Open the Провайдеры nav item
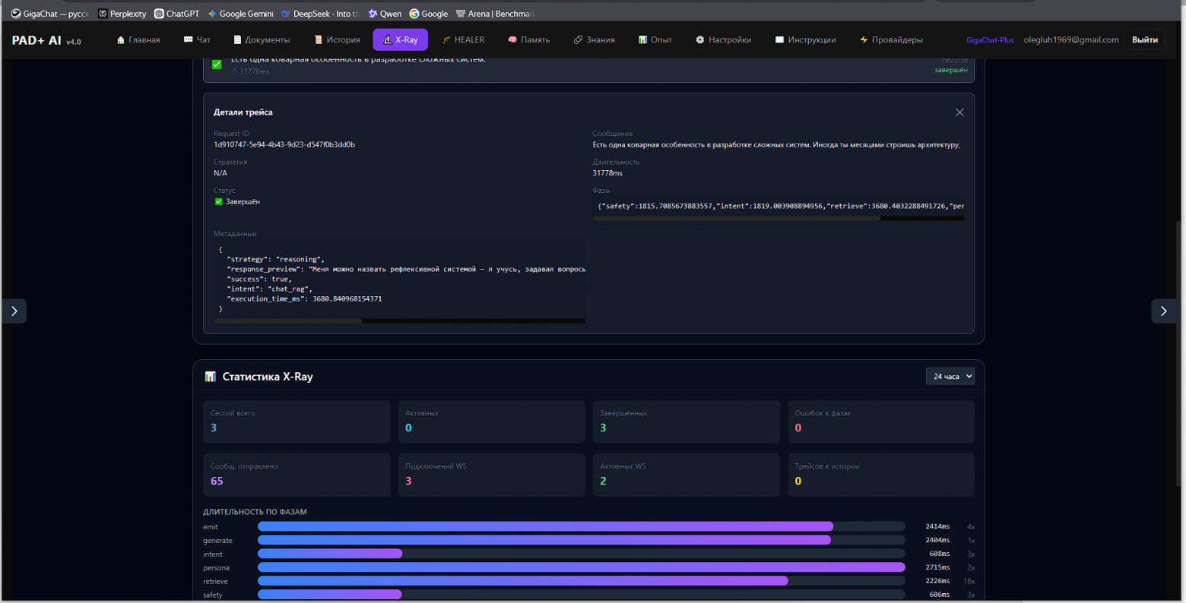 pyautogui.click(x=891, y=39)
